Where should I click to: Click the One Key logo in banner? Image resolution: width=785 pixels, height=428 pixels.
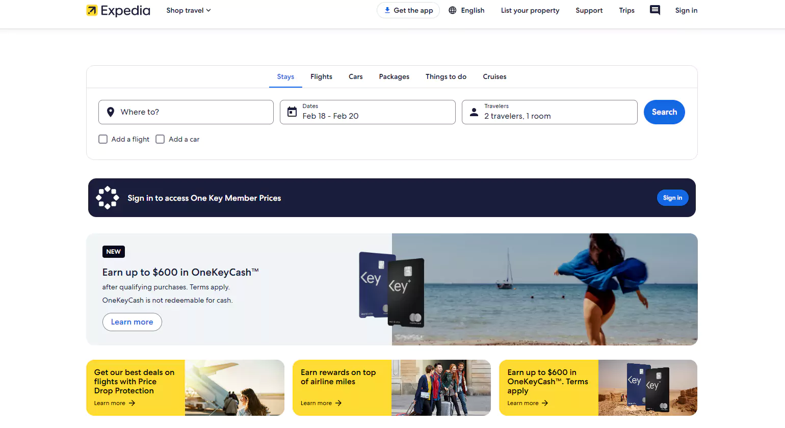108,198
